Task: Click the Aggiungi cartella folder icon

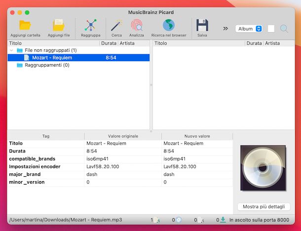Action: [25, 25]
